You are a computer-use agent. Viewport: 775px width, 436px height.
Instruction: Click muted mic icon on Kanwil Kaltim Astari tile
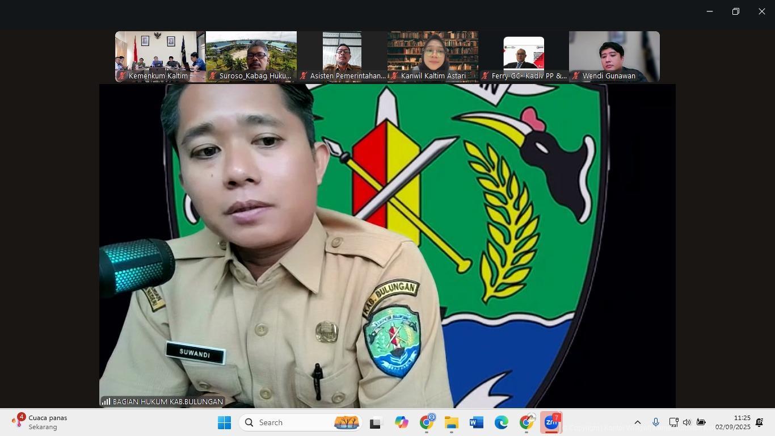pos(394,76)
